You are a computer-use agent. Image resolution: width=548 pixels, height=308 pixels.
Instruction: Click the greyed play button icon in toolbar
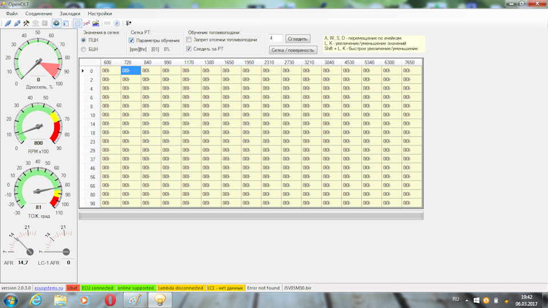[x=45, y=23]
